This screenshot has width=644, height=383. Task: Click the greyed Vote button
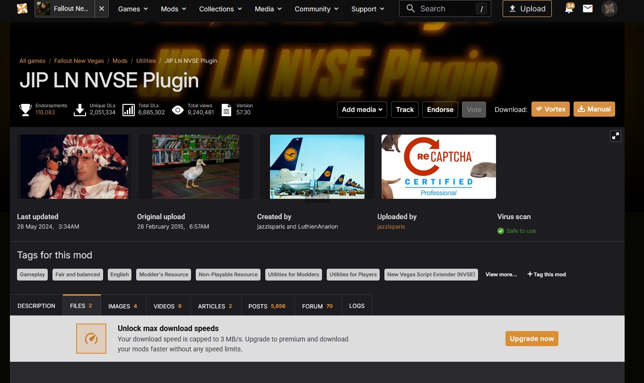click(x=474, y=110)
